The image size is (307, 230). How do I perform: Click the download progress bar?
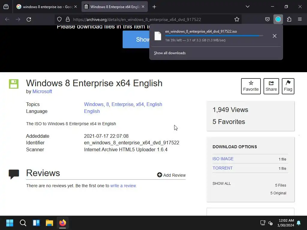click(x=214, y=36)
